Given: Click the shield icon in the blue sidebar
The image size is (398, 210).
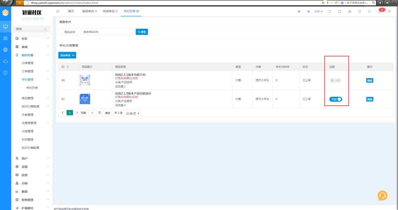Looking at the screenshot, I should 5,73.
